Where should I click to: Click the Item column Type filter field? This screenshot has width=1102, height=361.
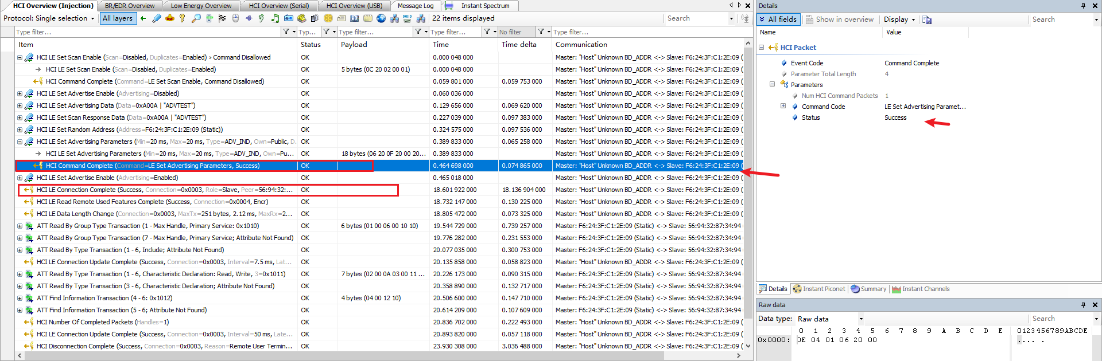[x=148, y=32]
